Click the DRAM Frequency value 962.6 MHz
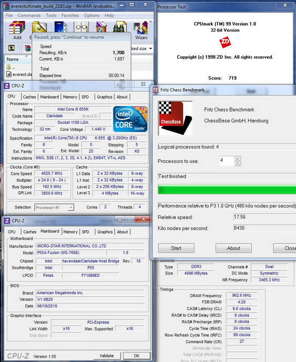 [x=242, y=295]
